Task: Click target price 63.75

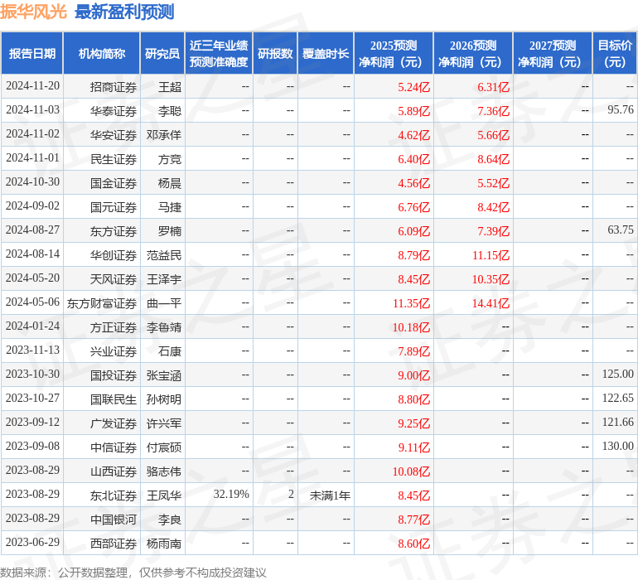Action: click(621, 230)
